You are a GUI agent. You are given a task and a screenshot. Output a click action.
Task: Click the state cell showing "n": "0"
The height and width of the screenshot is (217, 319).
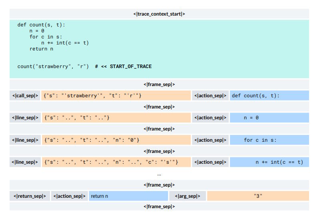click(116, 140)
